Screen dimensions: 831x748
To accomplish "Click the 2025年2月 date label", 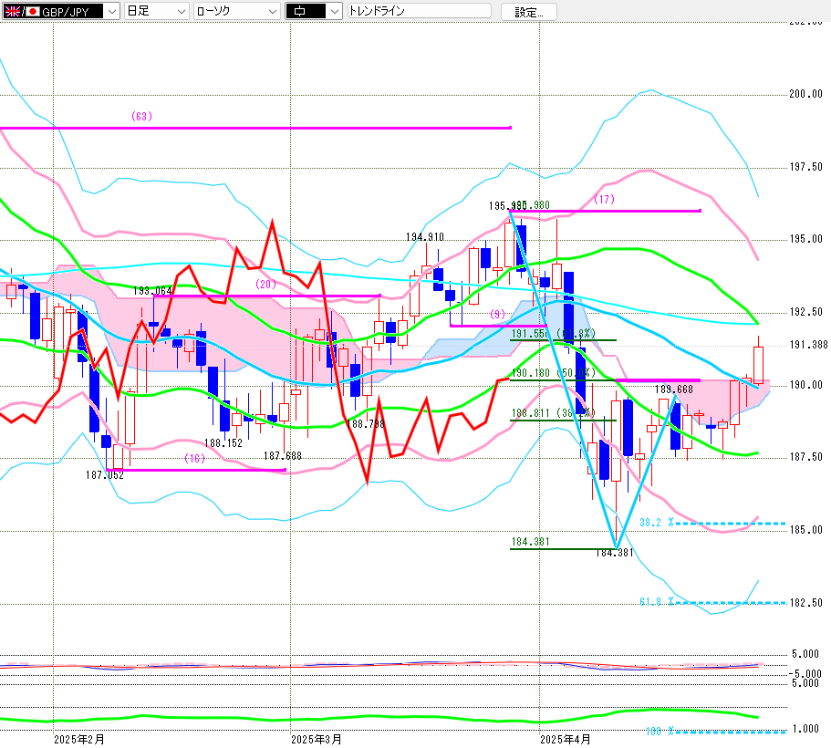I will (79, 740).
